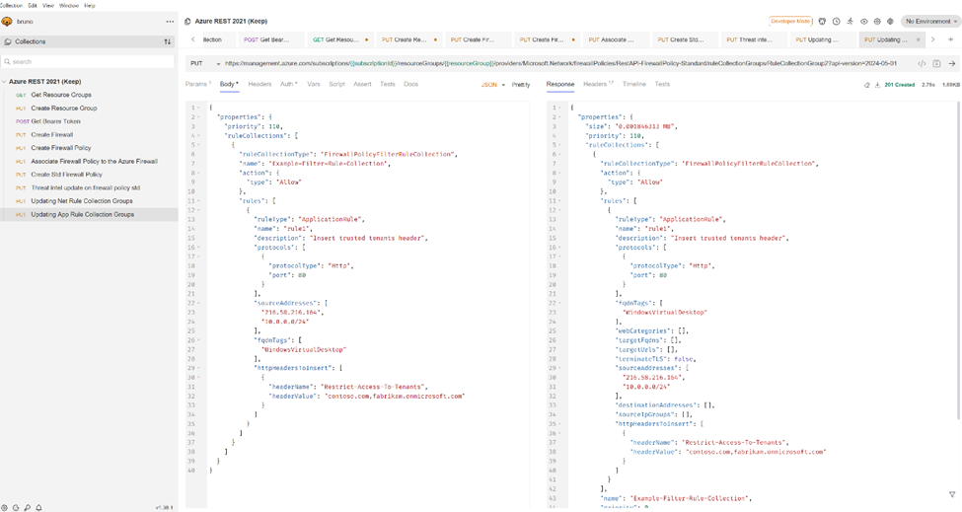This screenshot has height=512, width=962.
Task: Open the response Tests tab
Action: coord(662,85)
